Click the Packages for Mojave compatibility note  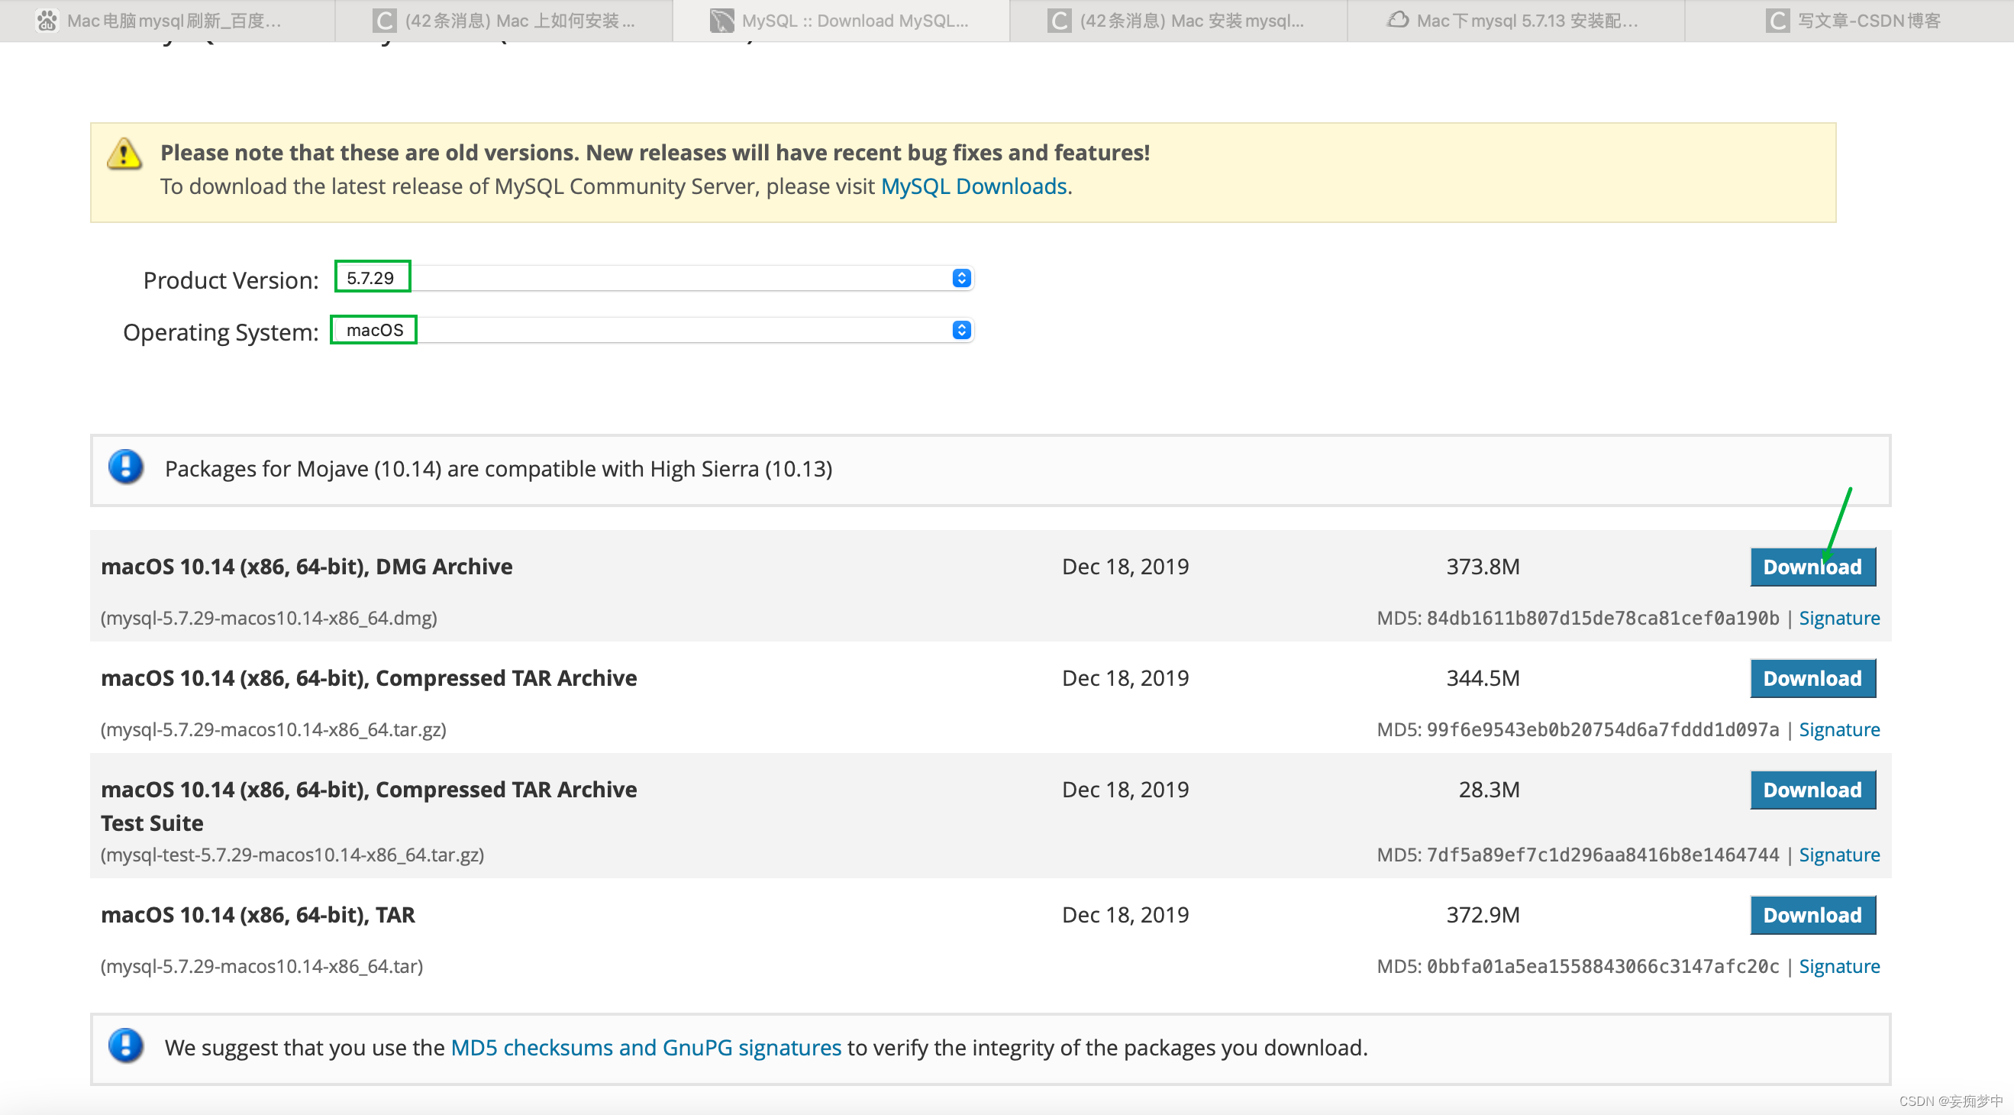[498, 468]
